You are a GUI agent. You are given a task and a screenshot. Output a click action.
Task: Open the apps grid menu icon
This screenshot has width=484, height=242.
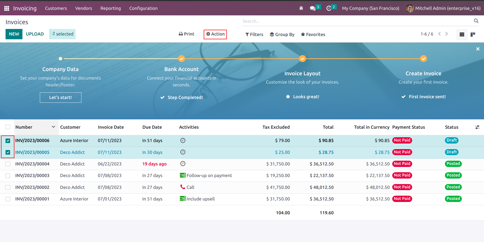(x=7, y=8)
